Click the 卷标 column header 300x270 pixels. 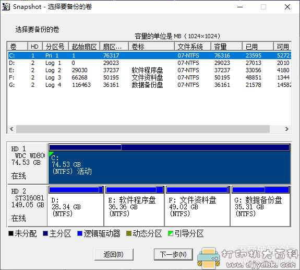point(151,47)
